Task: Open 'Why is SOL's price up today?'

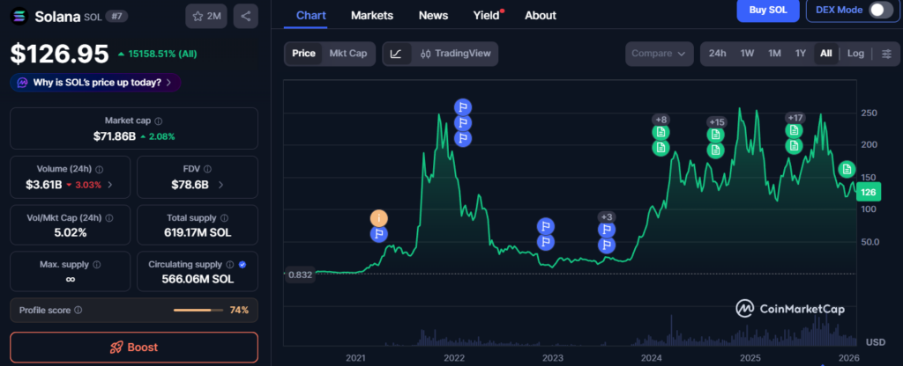Action: (97, 83)
